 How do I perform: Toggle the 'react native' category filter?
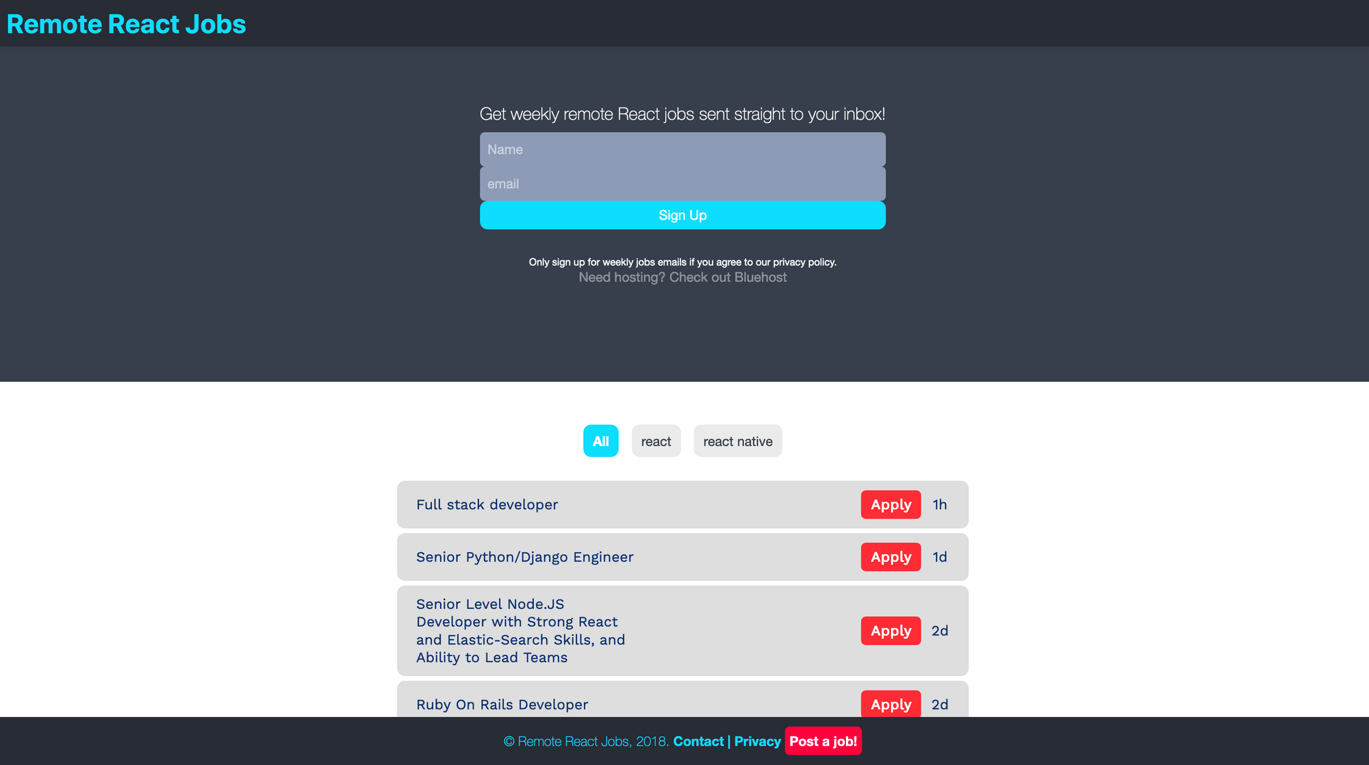(x=737, y=441)
